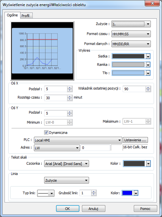Click the OK button
The height and width of the screenshot is (217, 162).
coord(68,209)
